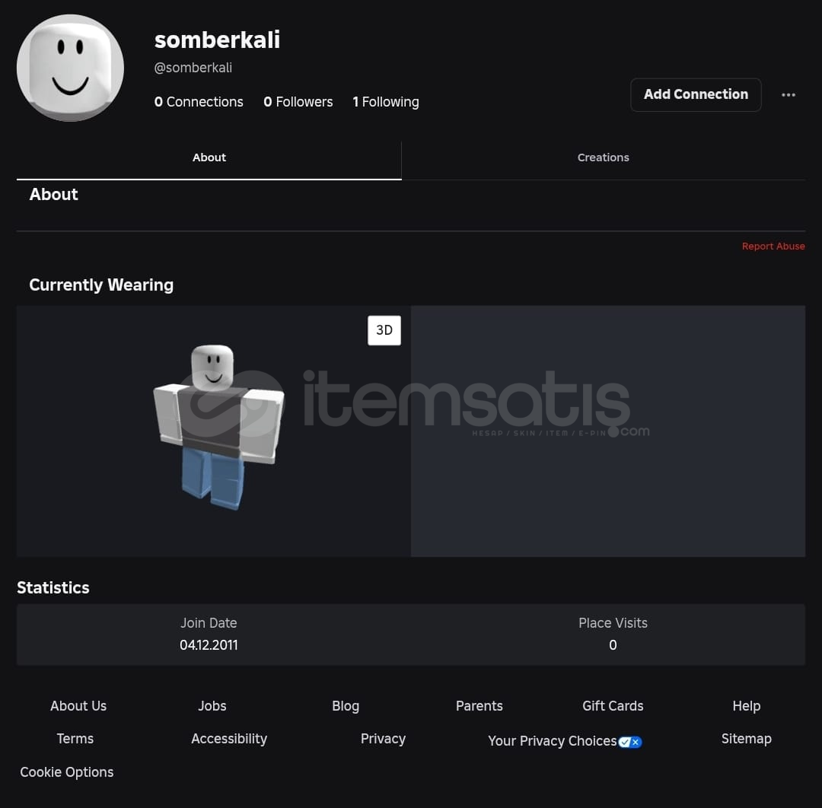Open the Accessibility footer link

point(229,738)
